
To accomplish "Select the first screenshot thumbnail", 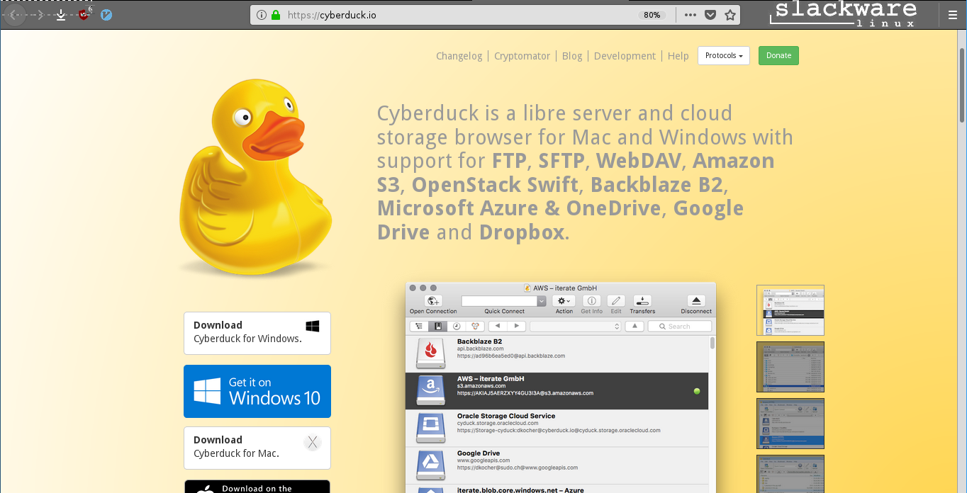I will (790, 310).
